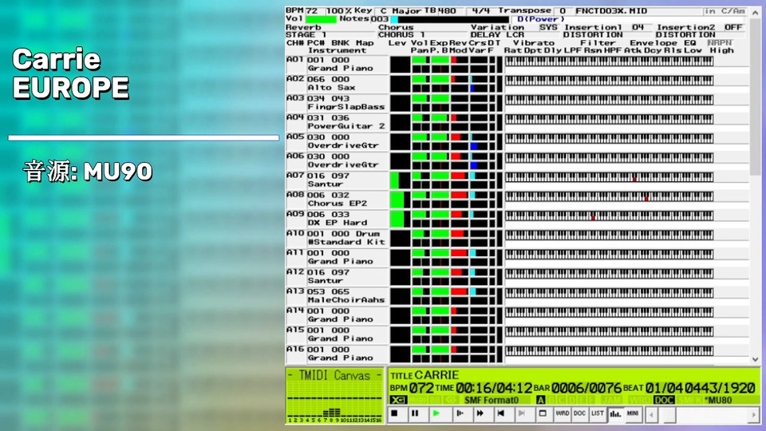
Task: Open the playlist via LIST button
Action: point(598,414)
